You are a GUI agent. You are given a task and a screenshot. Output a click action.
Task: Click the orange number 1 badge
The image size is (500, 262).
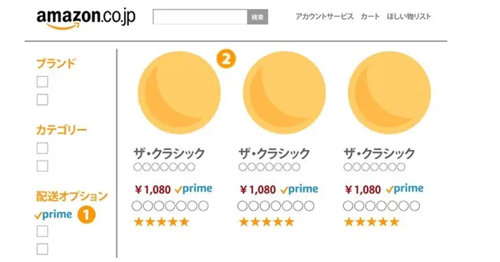pyautogui.click(x=87, y=215)
